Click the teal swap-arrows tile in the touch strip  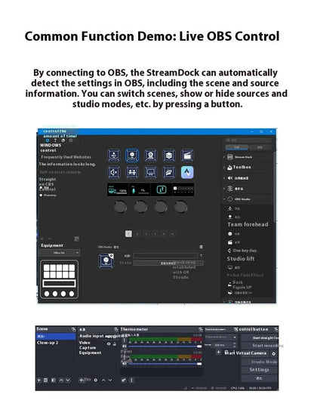[x=162, y=189]
